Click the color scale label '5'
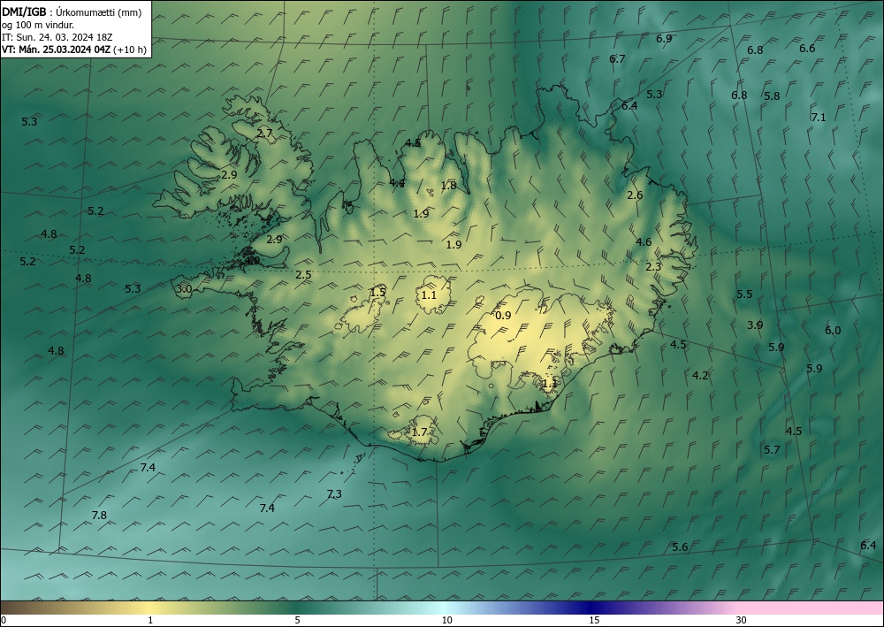The height and width of the screenshot is (627, 884). (297, 620)
